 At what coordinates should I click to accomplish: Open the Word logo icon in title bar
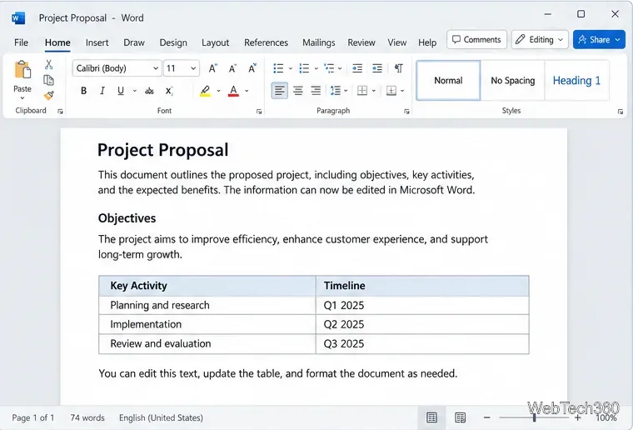(x=18, y=17)
